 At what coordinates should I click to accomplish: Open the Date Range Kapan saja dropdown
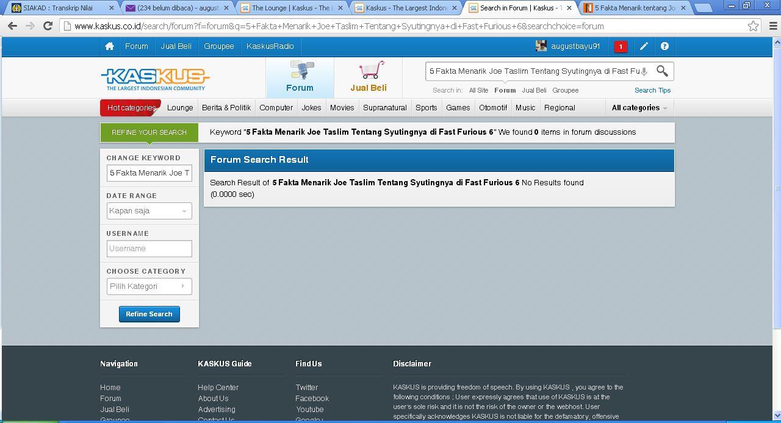tap(149, 211)
